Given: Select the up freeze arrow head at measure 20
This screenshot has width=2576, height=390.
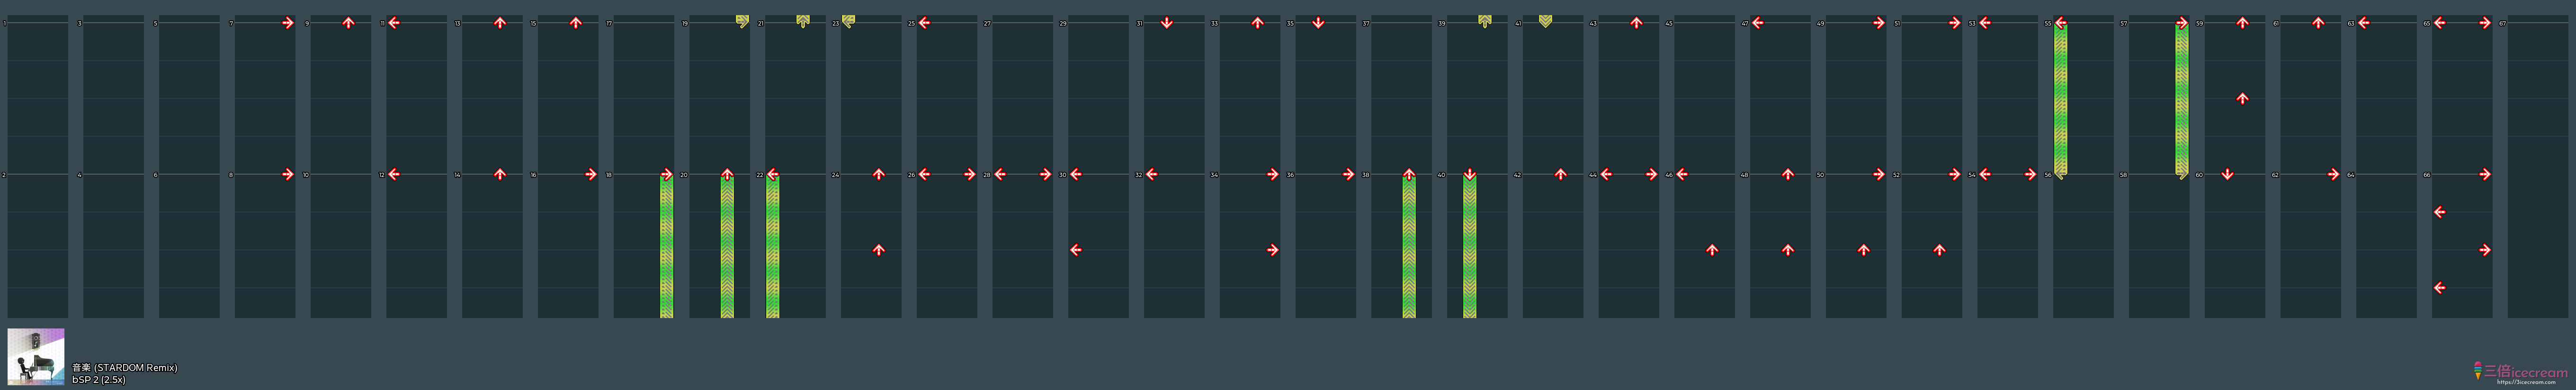Looking at the screenshot, I should pyautogui.click(x=727, y=175).
